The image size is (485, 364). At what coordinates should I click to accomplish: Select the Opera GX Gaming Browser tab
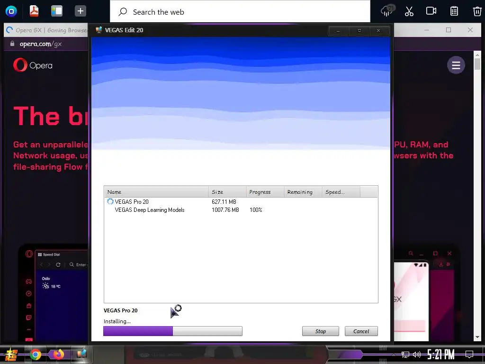pos(46,30)
